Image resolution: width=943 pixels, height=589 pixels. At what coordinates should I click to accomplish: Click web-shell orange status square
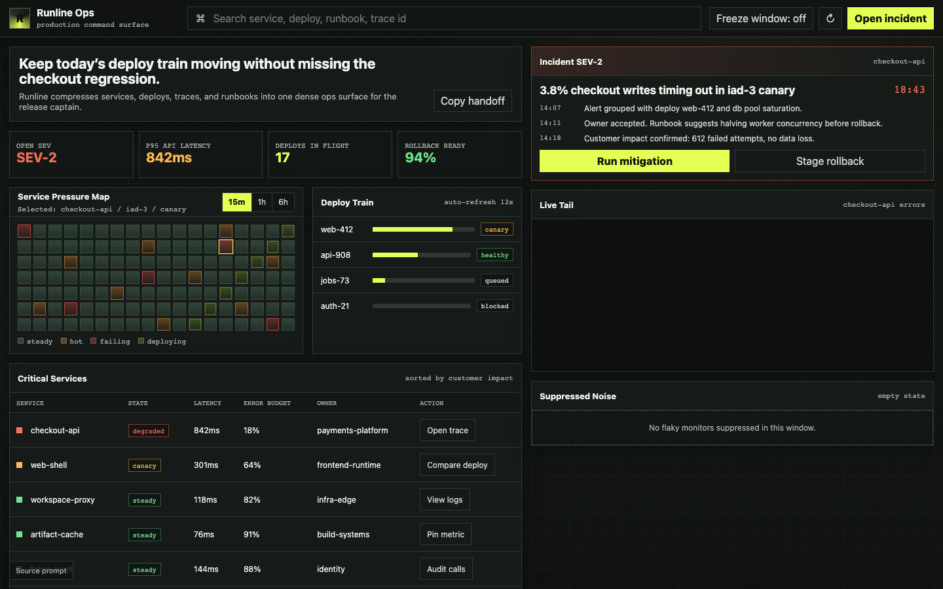click(x=20, y=465)
